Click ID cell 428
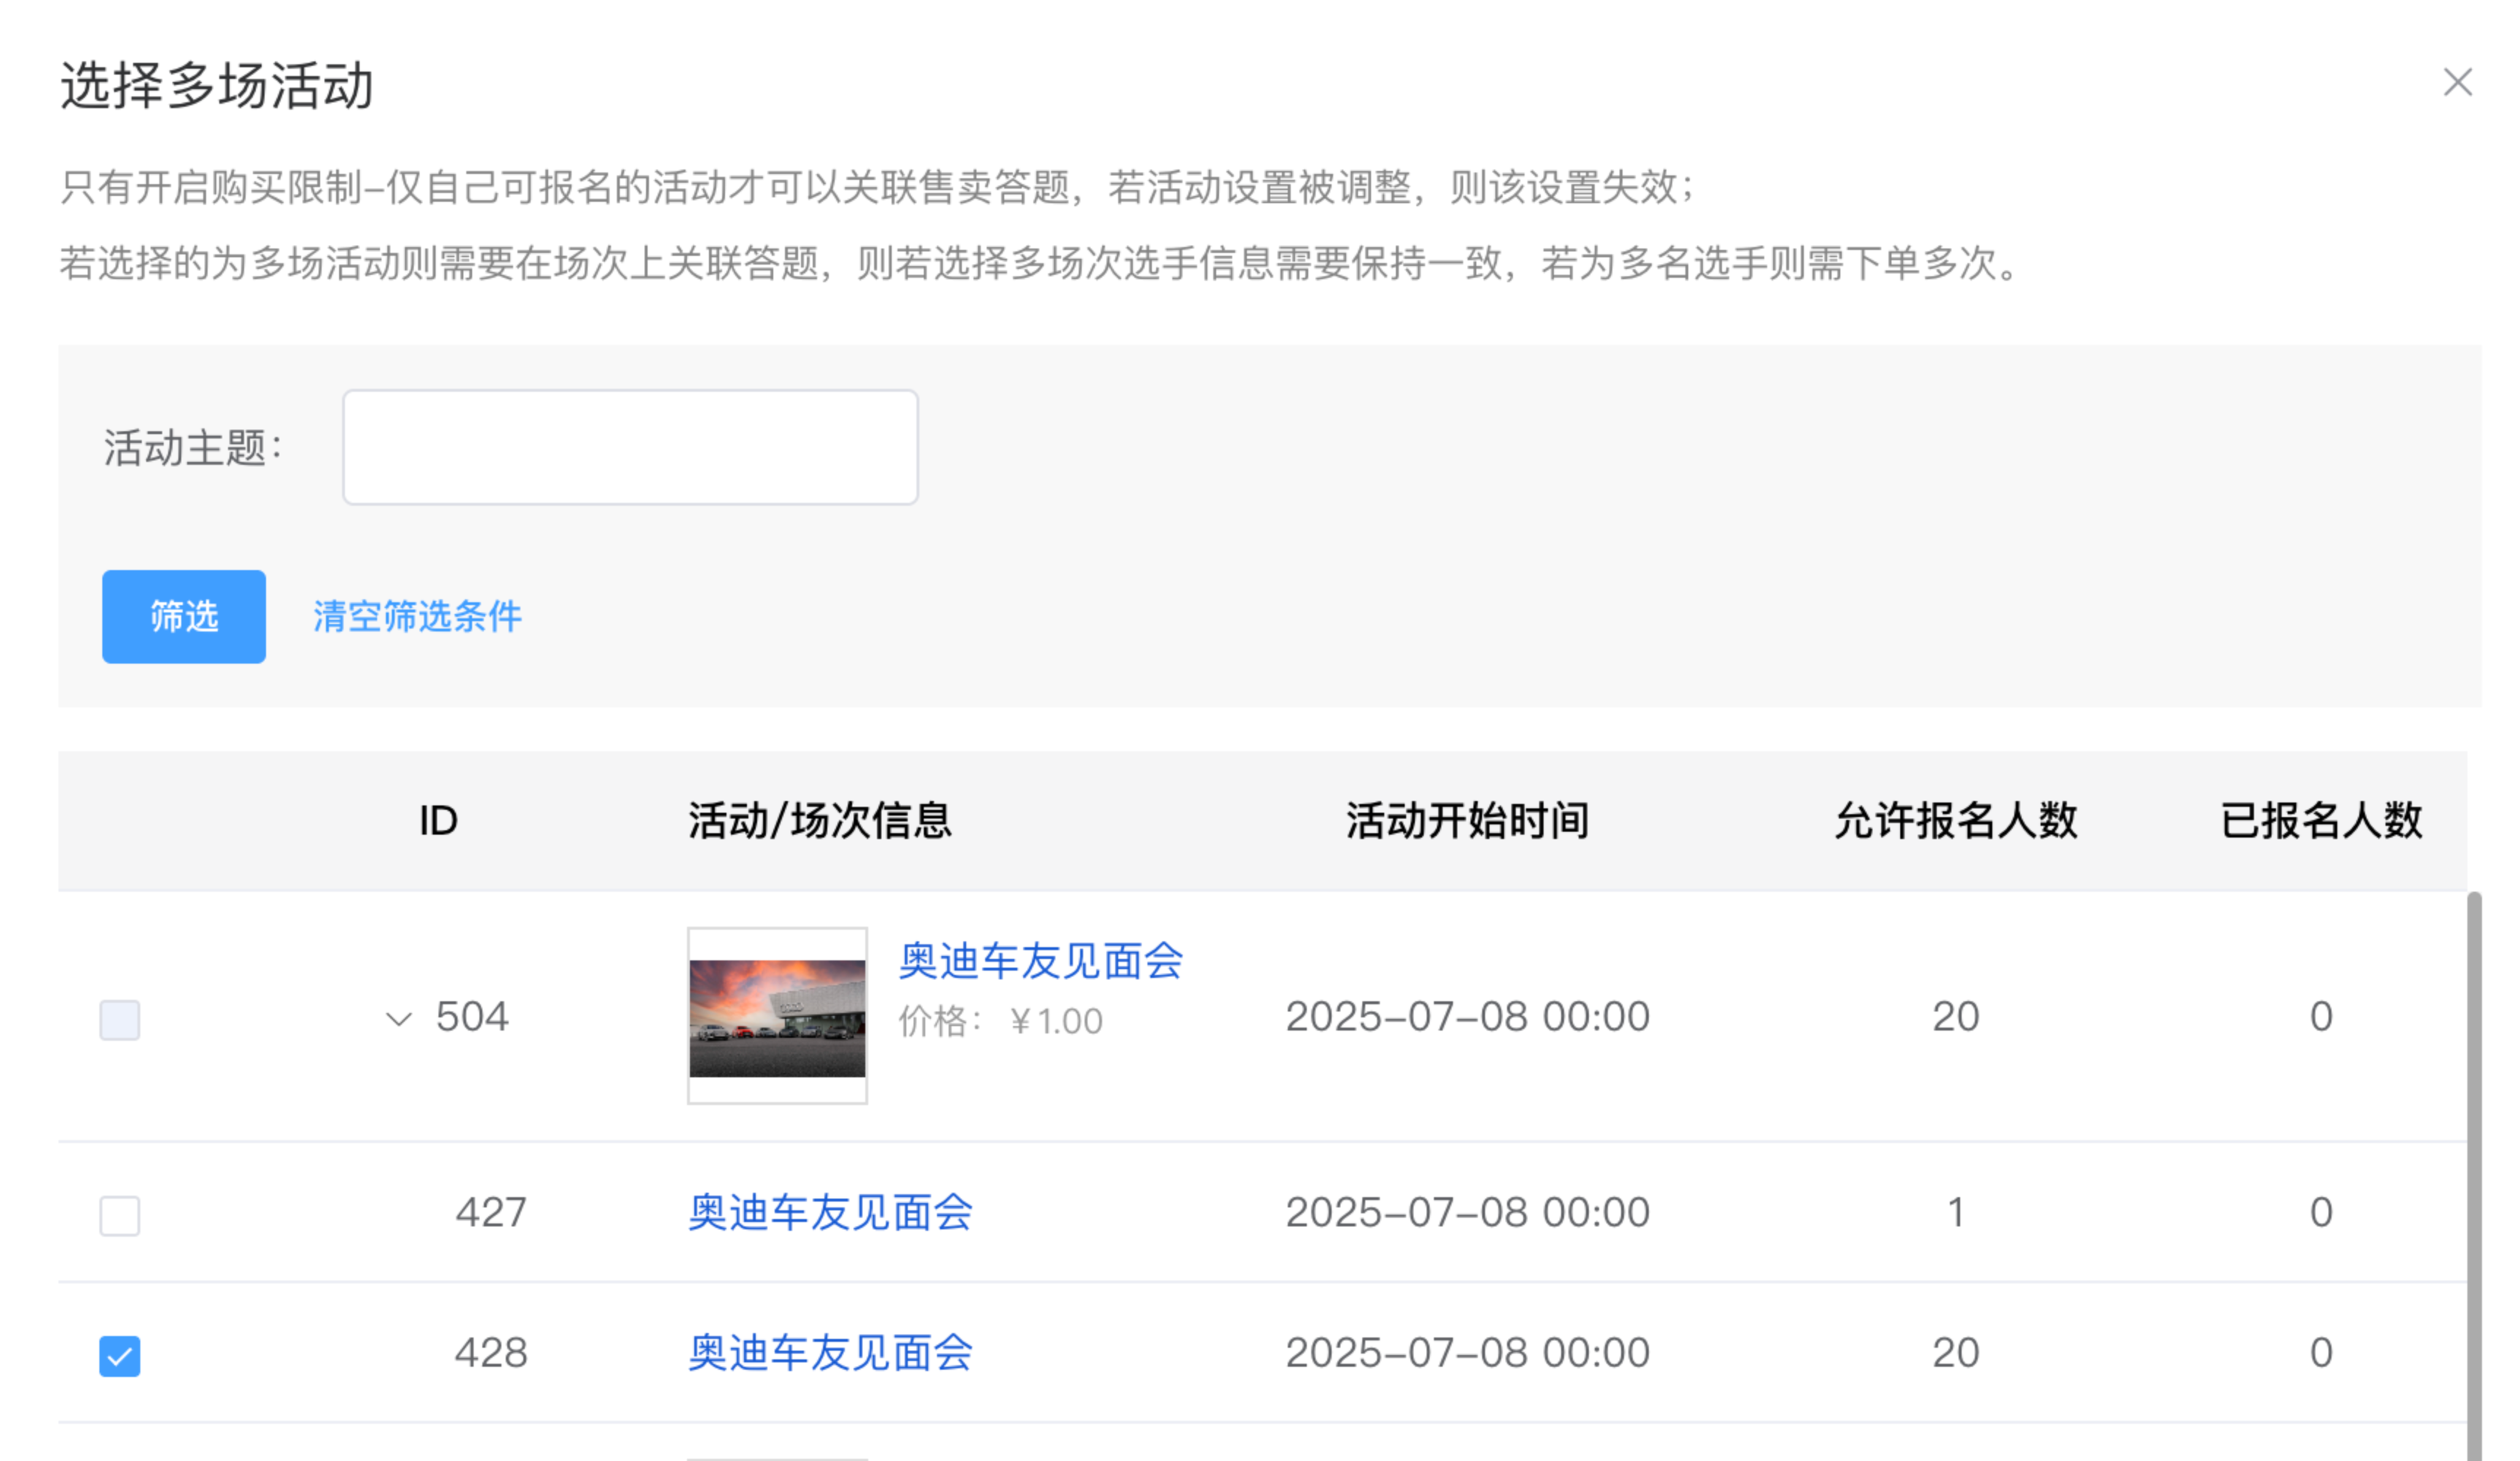2520x1461 pixels. coord(491,1352)
